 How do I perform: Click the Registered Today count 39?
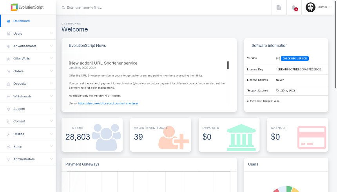click(138, 137)
